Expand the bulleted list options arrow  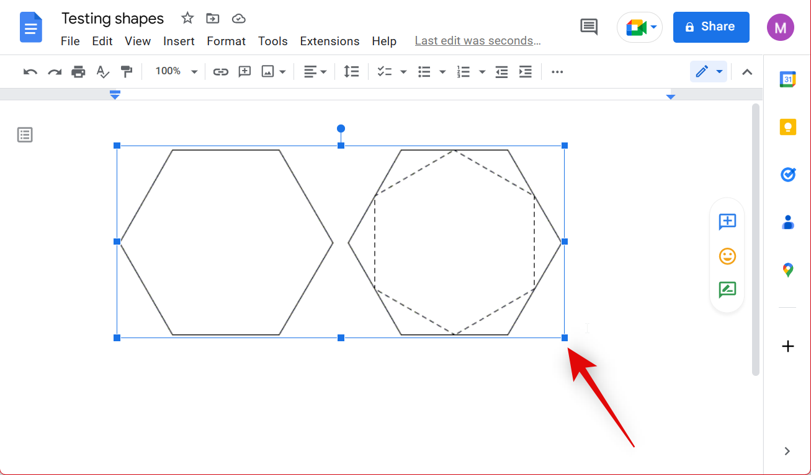click(x=442, y=72)
